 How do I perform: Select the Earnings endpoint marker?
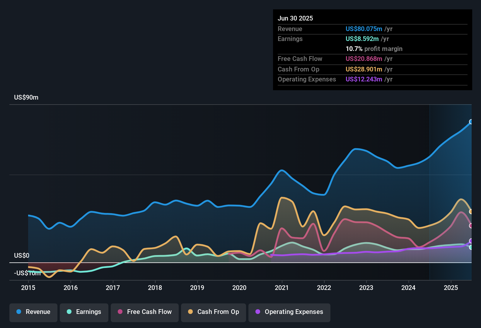point(471,247)
